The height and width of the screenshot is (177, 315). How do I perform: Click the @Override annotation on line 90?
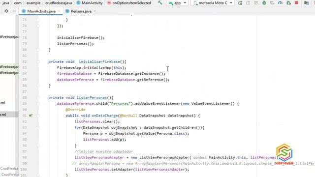75,110
